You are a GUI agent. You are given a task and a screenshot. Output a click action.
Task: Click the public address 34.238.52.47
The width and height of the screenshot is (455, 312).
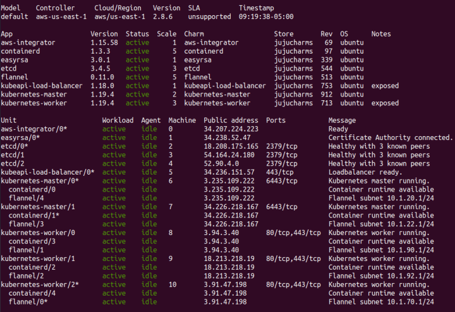227,138
